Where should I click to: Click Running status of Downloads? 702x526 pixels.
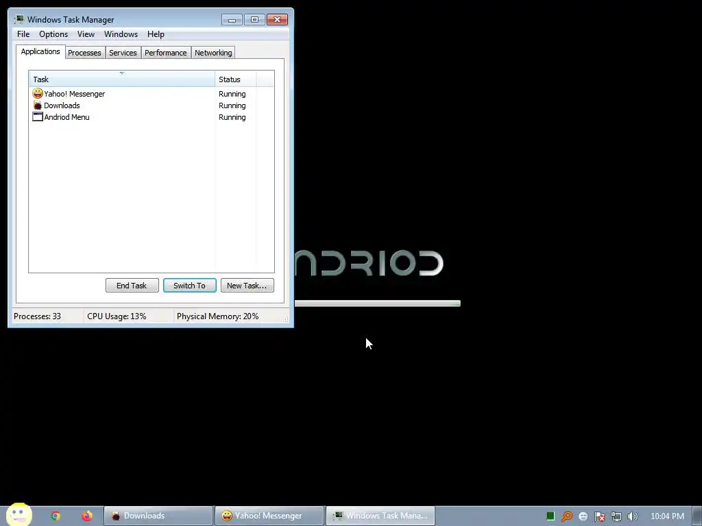[x=232, y=105]
